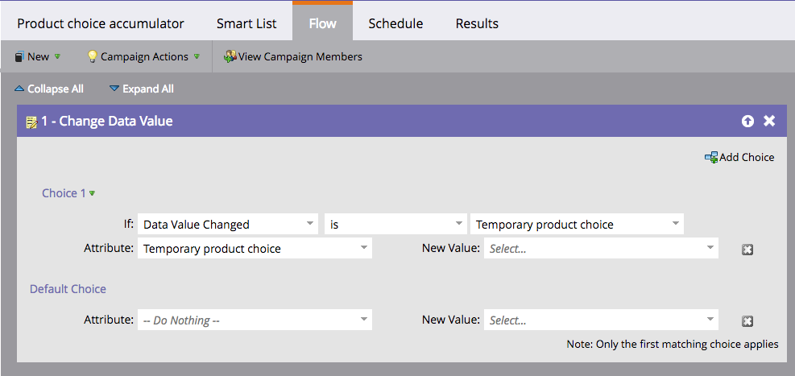Open the Schedule tab
Image resolution: width=795 pixels, height=376 pixels.
pos(395,23)
